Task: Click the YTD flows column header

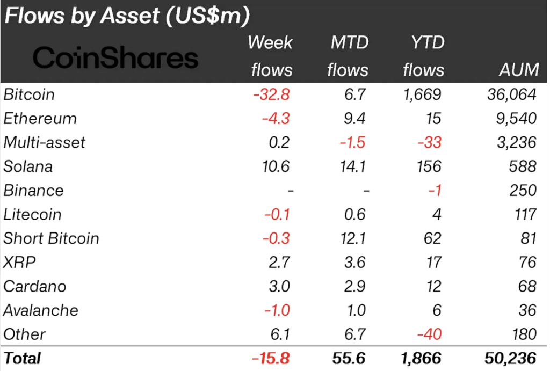Action: [x=424, y=56]
